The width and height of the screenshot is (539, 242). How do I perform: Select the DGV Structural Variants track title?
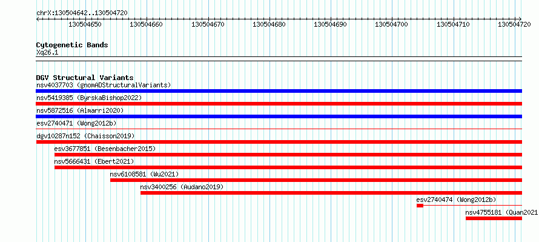pyautogui.click(x=85, y=78)
